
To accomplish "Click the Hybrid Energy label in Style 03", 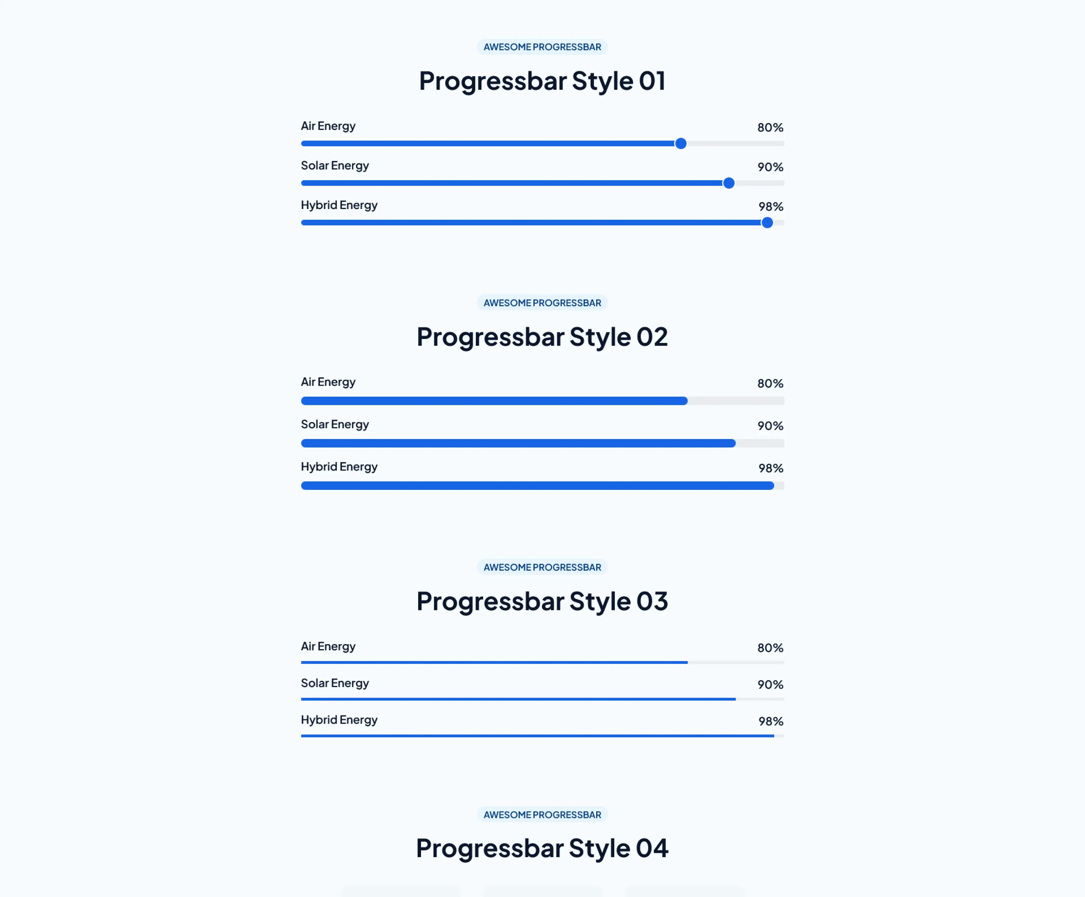I will 339,720.
